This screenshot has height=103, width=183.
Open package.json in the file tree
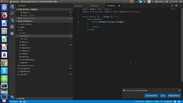[x=44, y=68]
